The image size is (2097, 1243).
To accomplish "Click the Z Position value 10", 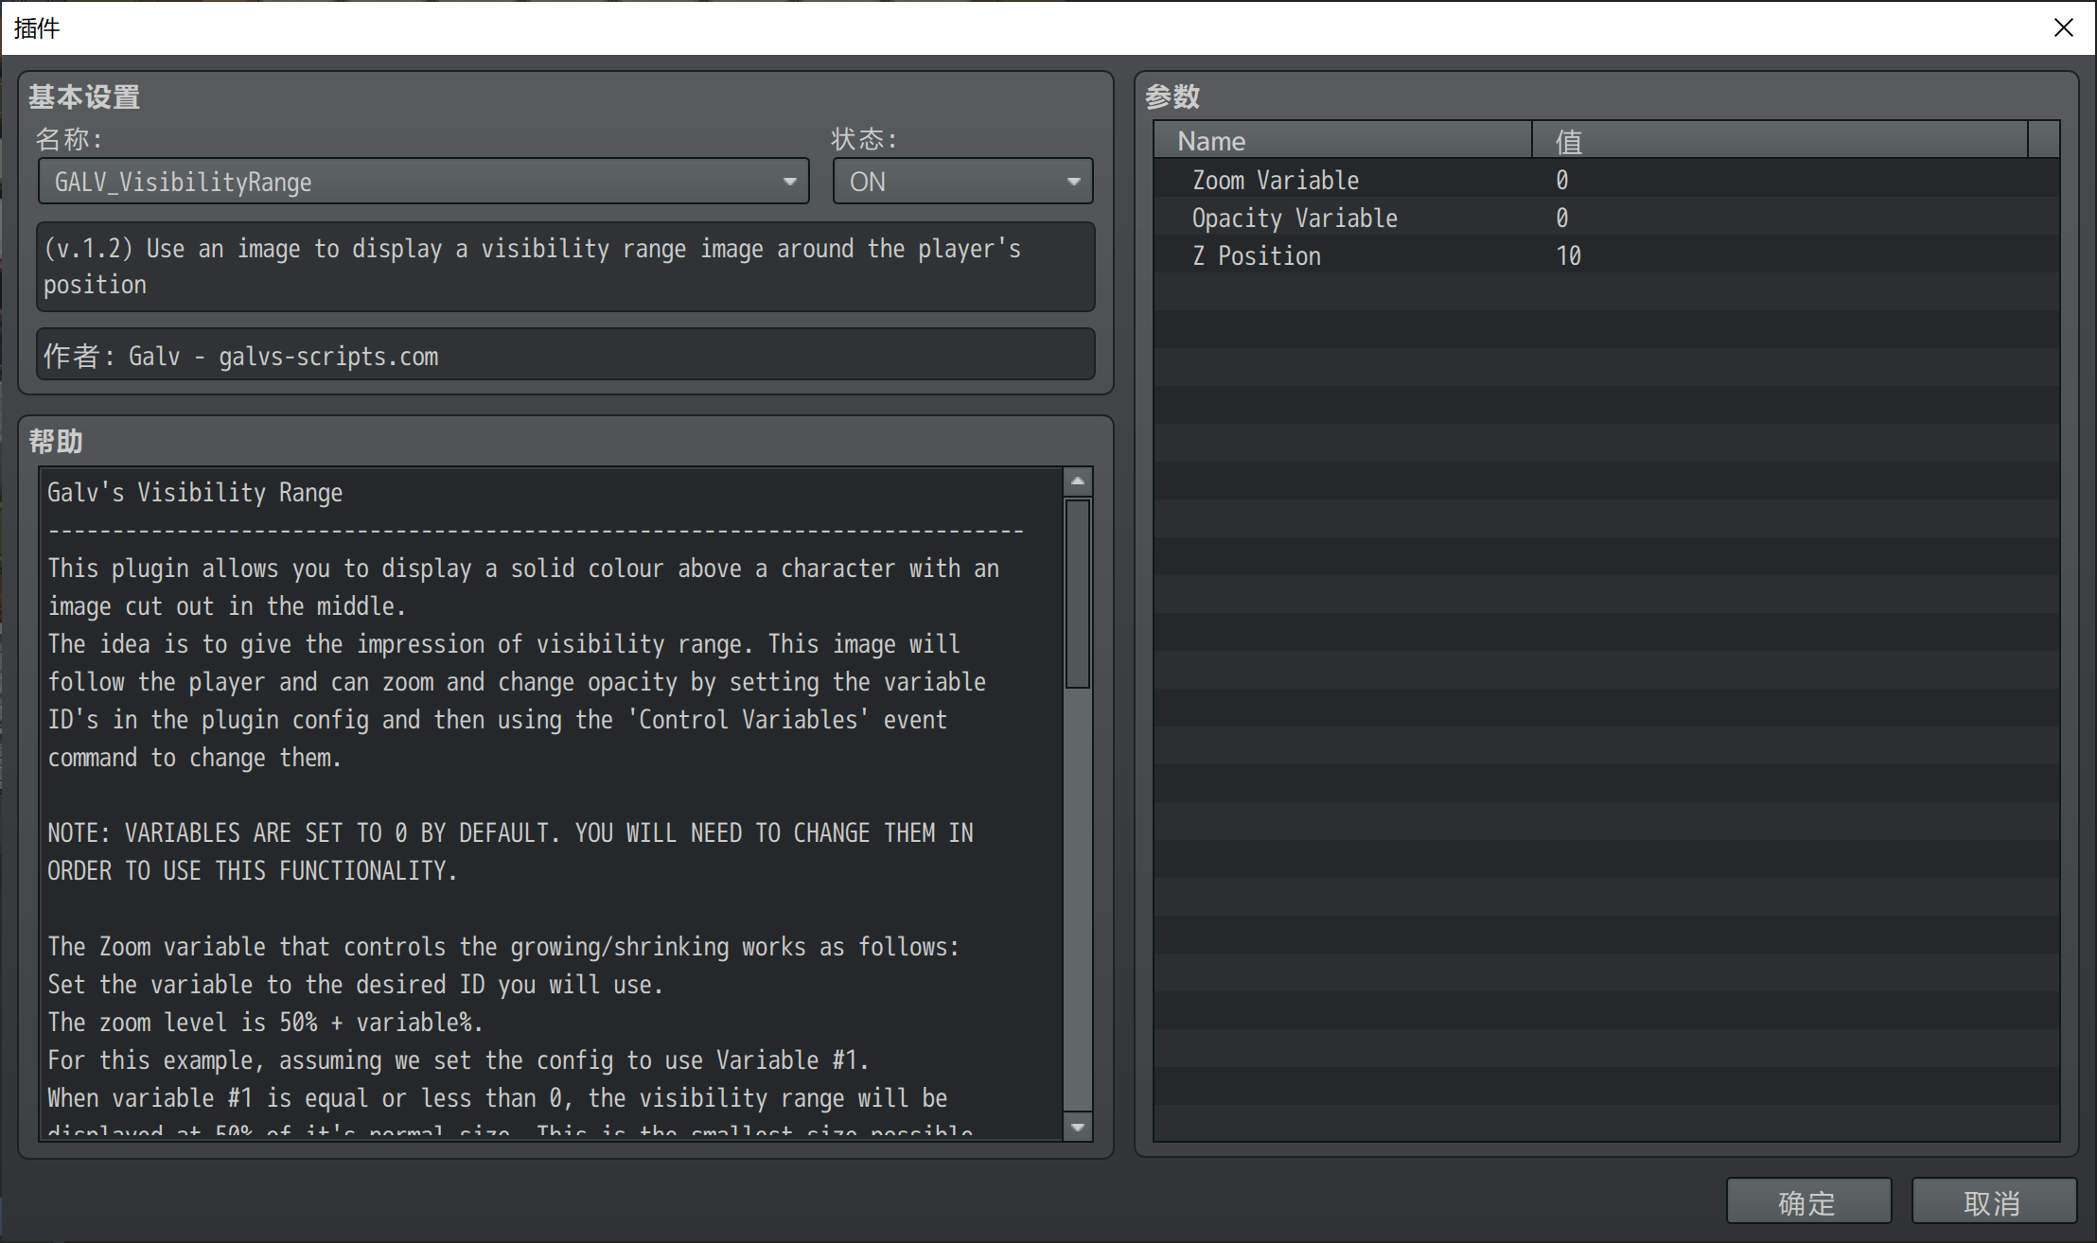I will click(x=1568, y=255).
